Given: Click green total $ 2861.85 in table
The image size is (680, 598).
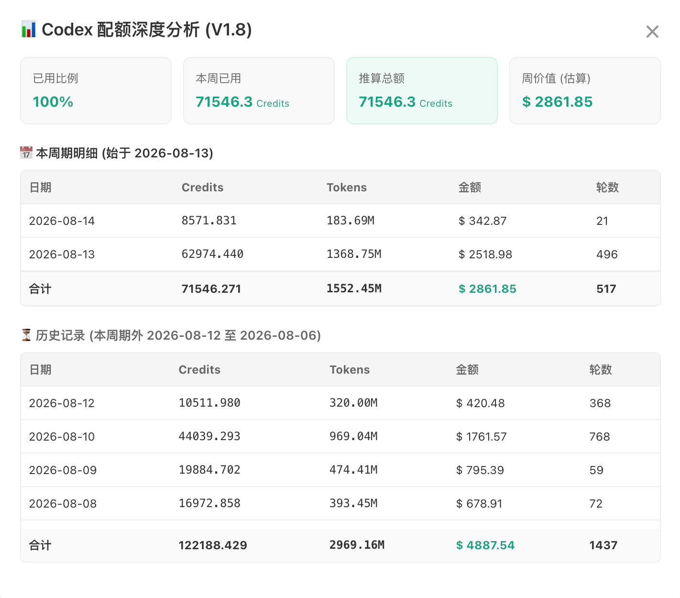Looking at the screenshot, I should pyautogui.click(x=487, y=289).
